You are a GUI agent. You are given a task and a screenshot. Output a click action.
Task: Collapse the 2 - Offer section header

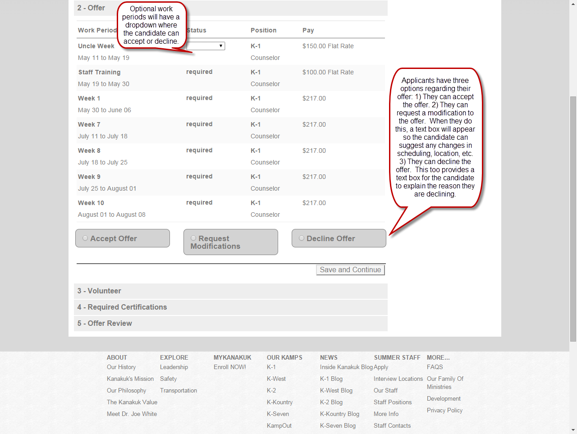(x=92, y=8)
